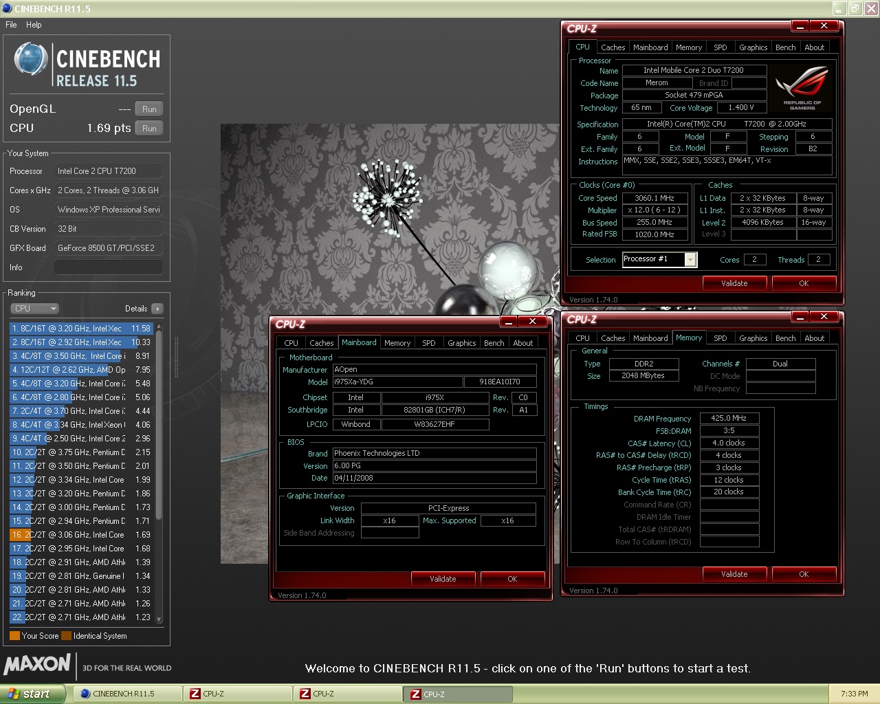The width and height of the screenshot is (880, 704).
Task: Click the Info input field
Action: coord(109,267)
